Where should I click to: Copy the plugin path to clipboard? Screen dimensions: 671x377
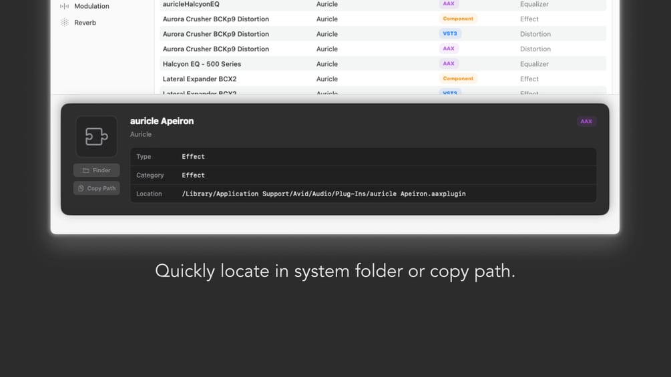coord(96,188)
